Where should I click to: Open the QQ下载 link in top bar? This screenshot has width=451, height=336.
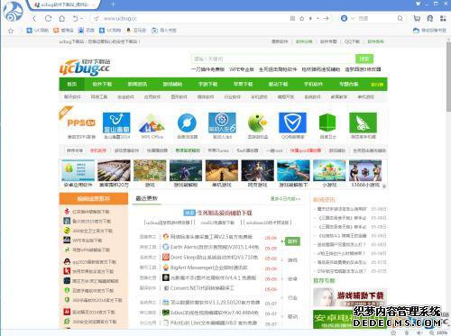pyautogui.click(x=352, y=41)
